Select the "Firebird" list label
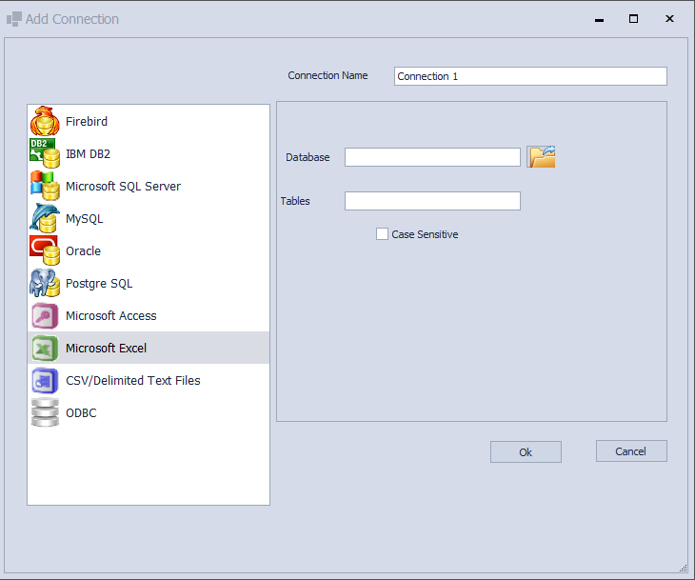Screen dimensions: 695x580 click(87, 122)
